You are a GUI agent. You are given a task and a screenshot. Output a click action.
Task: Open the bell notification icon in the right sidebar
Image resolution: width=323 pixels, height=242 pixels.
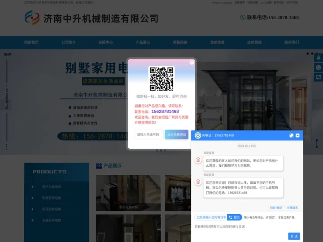[x=319, y=58]
